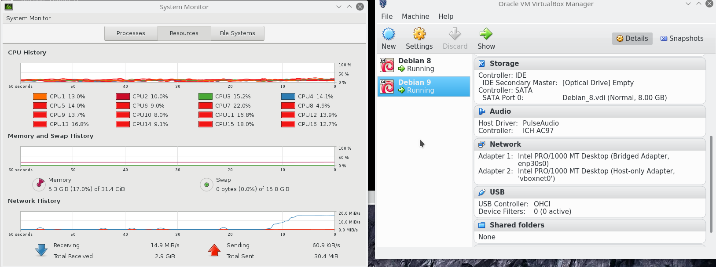Click the VirtualBox details vertical scrollbar

tap(711, 184)
